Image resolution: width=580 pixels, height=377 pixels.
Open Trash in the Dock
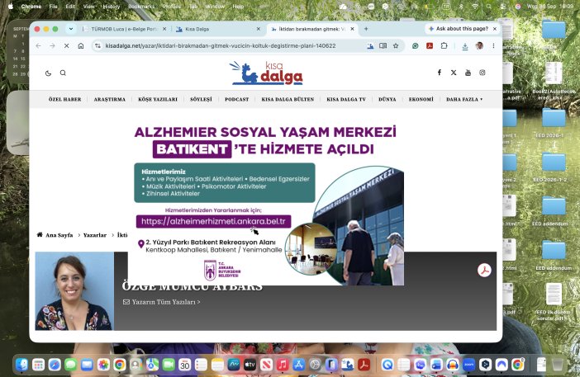[x=558, y=365]
